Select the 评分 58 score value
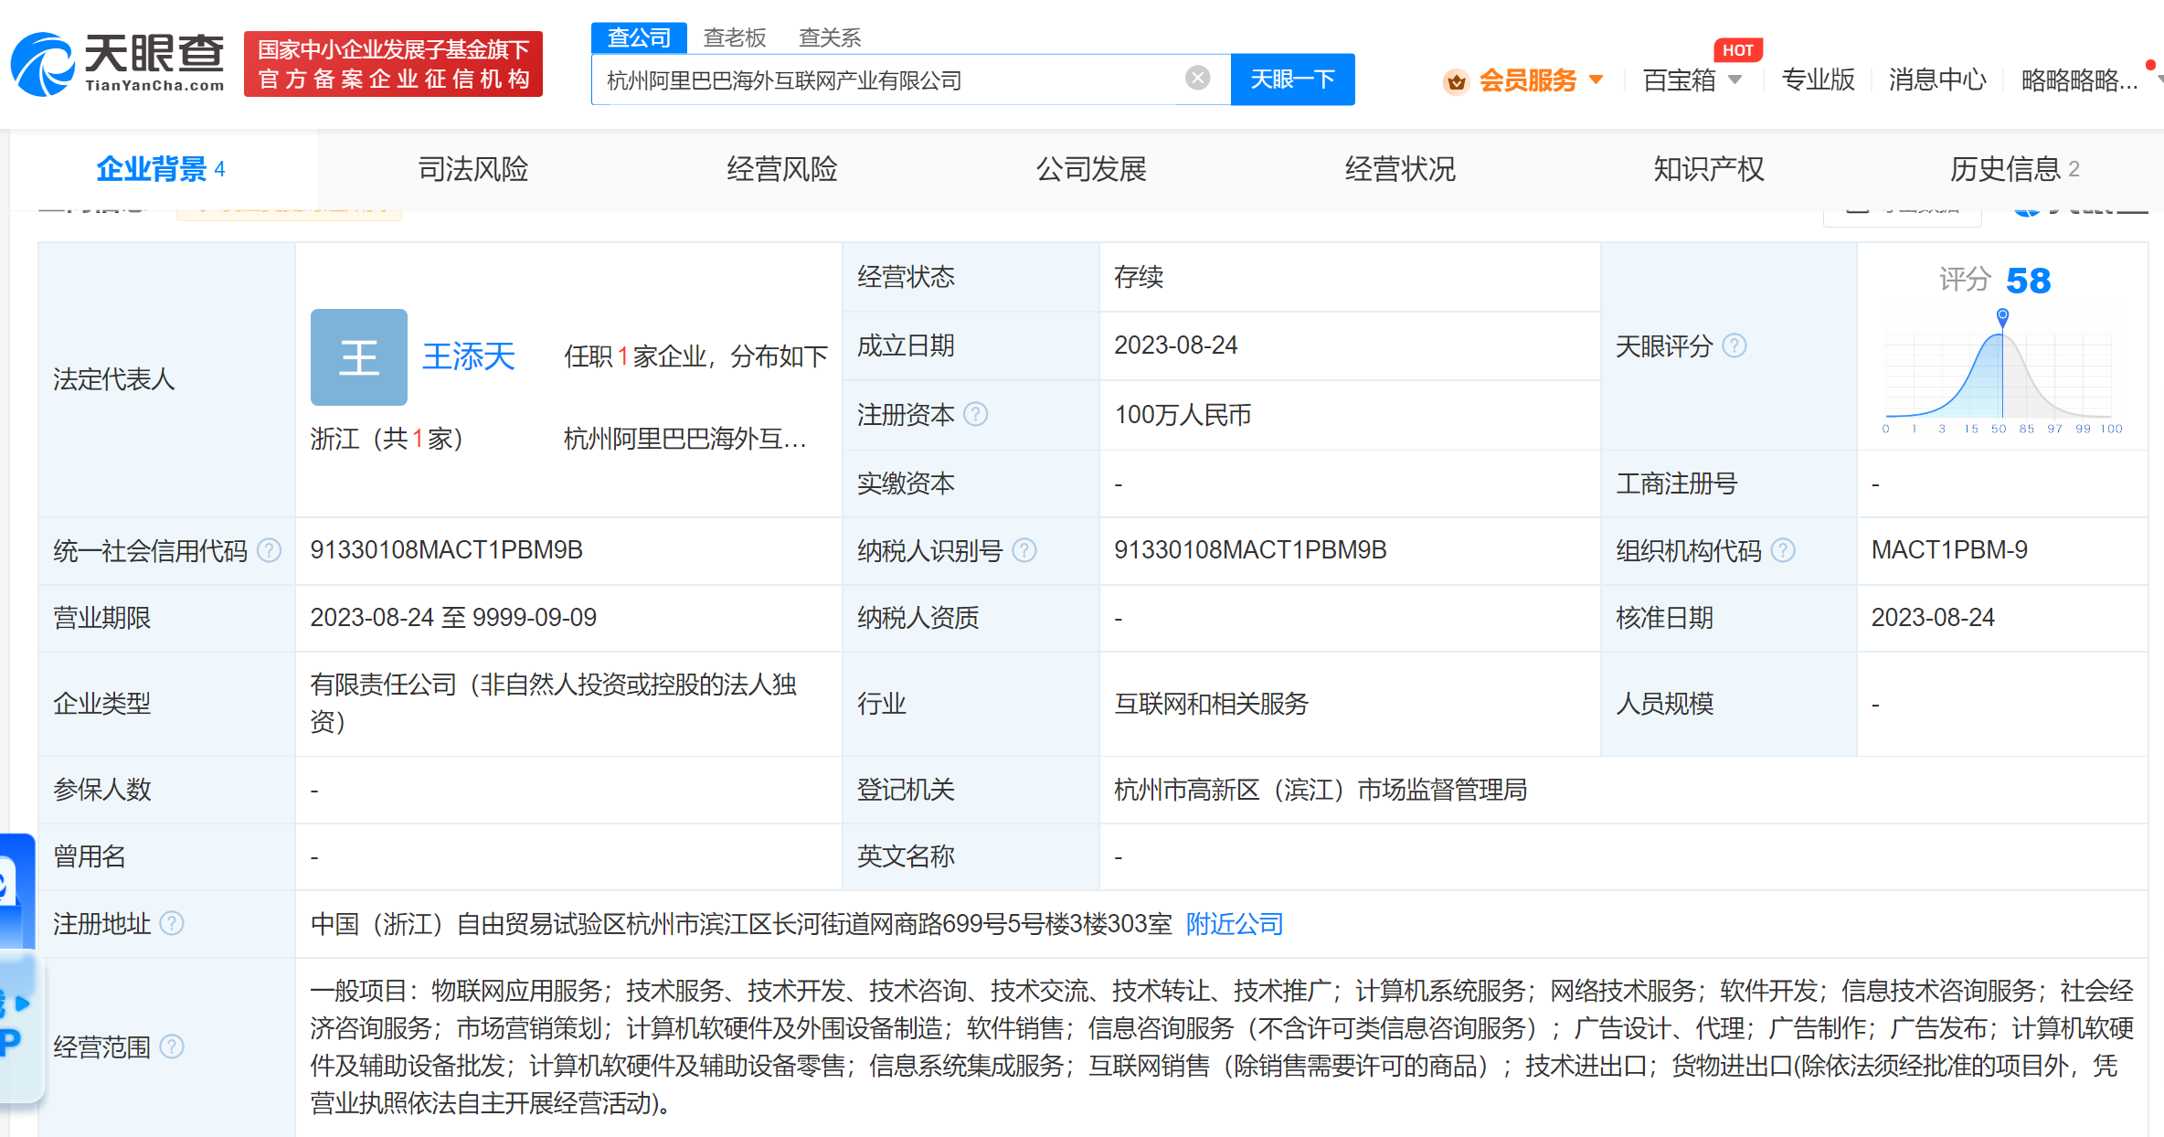Viewport: 2164px width, 1137px height. (1995, 280)
